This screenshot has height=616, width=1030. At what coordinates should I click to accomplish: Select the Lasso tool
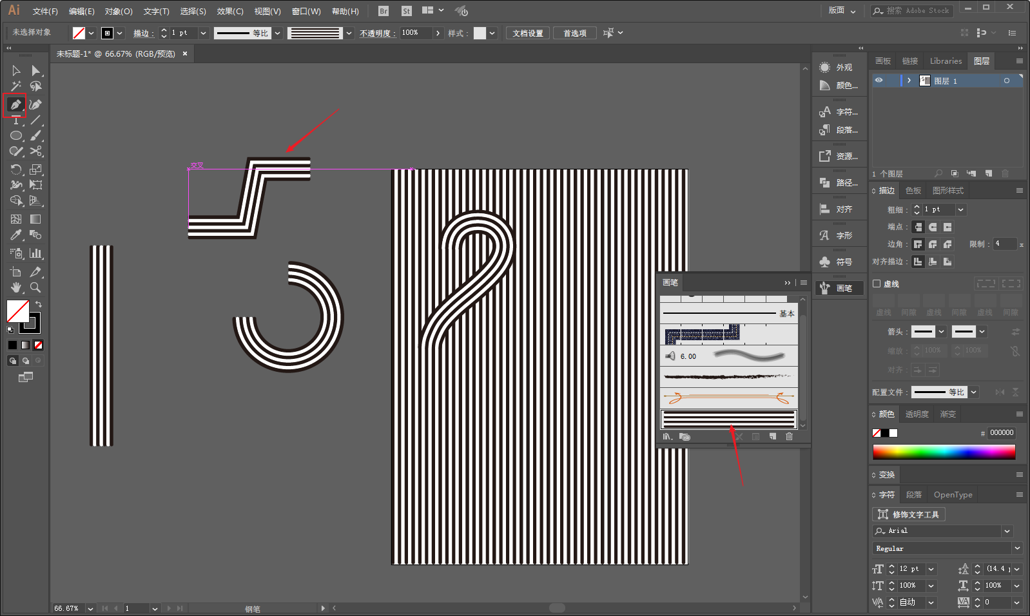coord(35,86)
